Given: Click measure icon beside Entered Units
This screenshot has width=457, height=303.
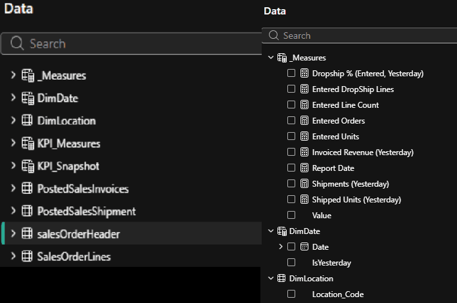Looking at the screenshot, I should click(304, 136).
